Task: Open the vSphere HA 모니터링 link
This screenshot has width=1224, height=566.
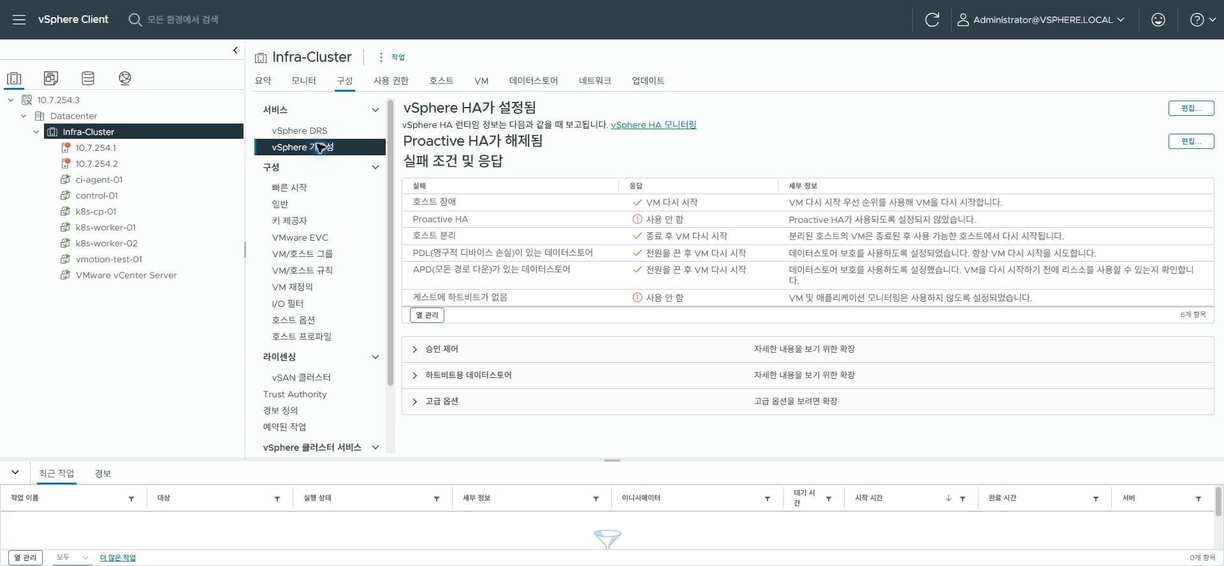Action: [653, 125]
